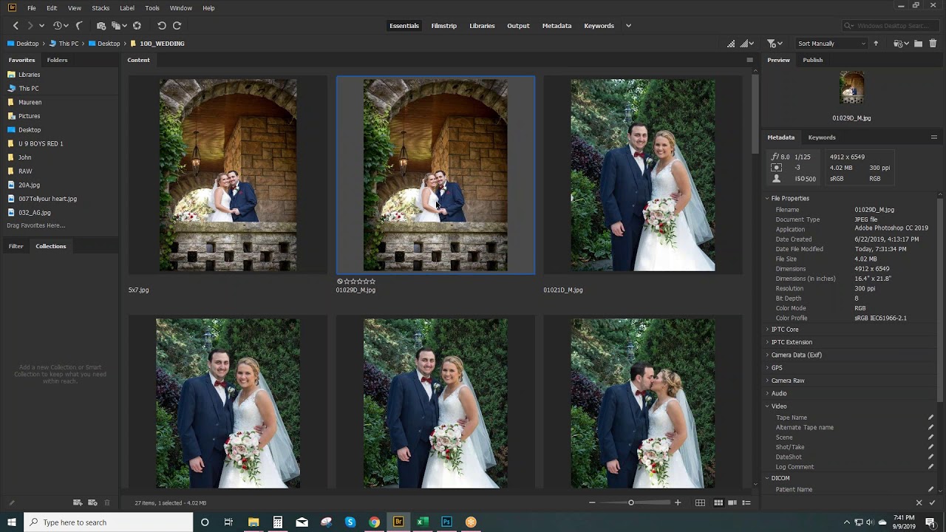Open more workspaces dropdown arrow
Image resolution: width=946 pixels, height=532 pixels.
click(x=628, y=26)
